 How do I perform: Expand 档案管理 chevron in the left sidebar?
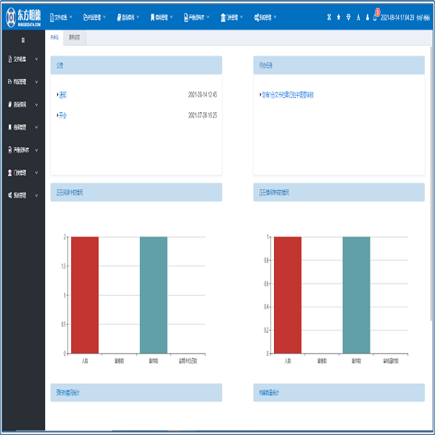[36, 82]
